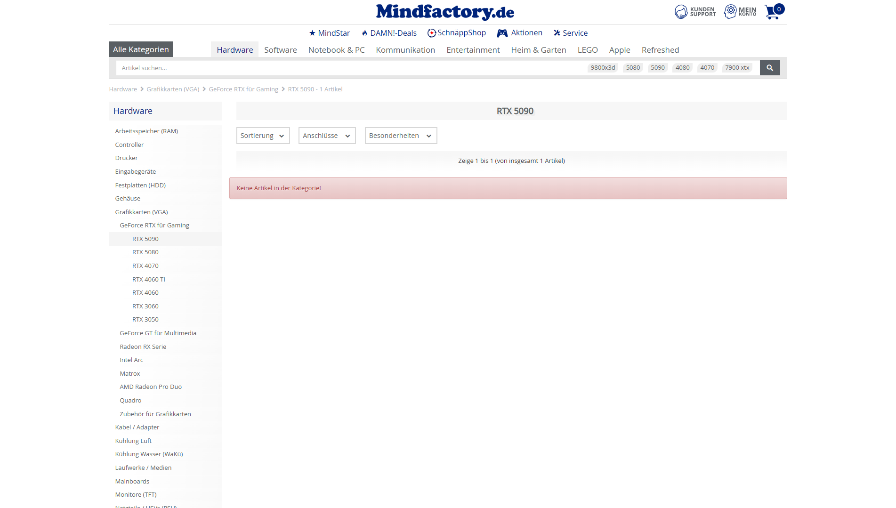The image size is (896, 508).
Task: Open Zubehör für Grafikkarten category
Action: 155,414
